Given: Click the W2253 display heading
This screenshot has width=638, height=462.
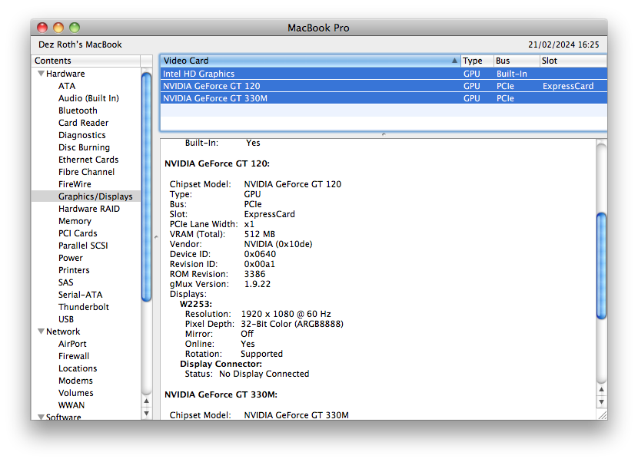Looking at the screenshot, I should click(x=196, y=304).
